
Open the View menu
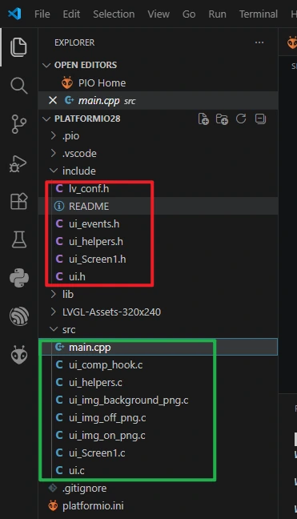[x=159, y=14]
